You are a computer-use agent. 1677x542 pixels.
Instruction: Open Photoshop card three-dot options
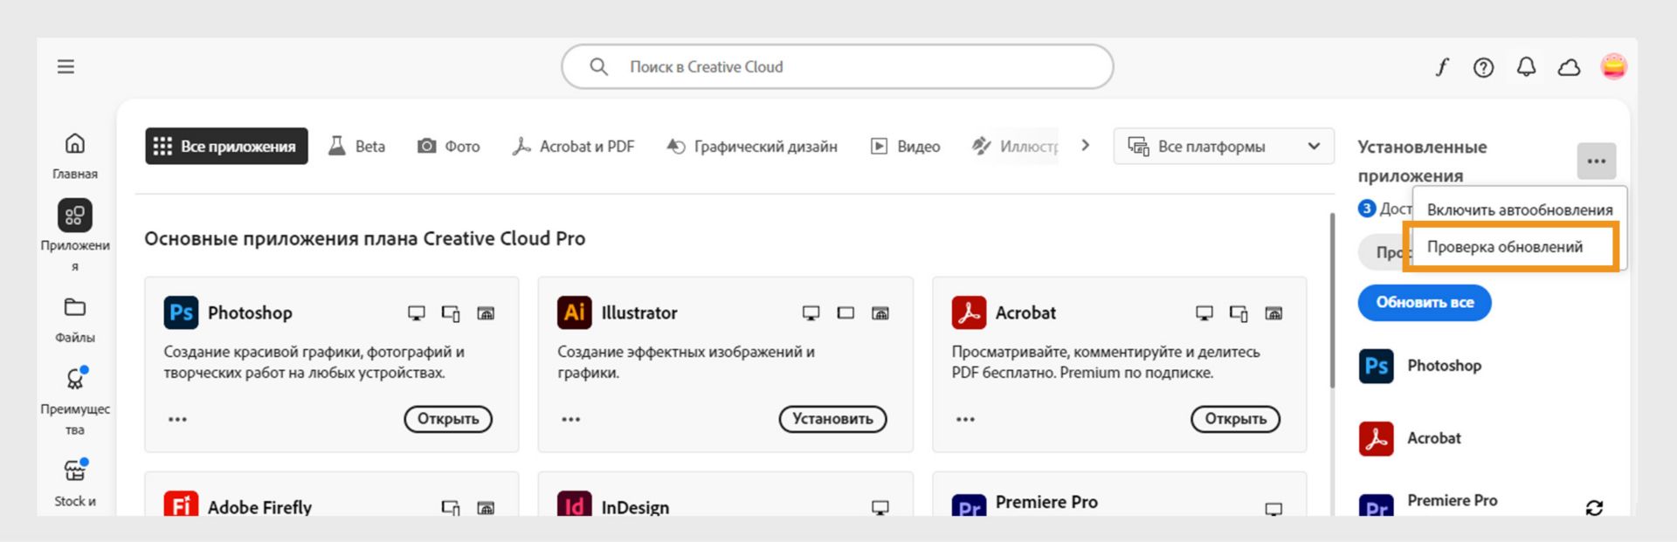click(x=177, y=420)
